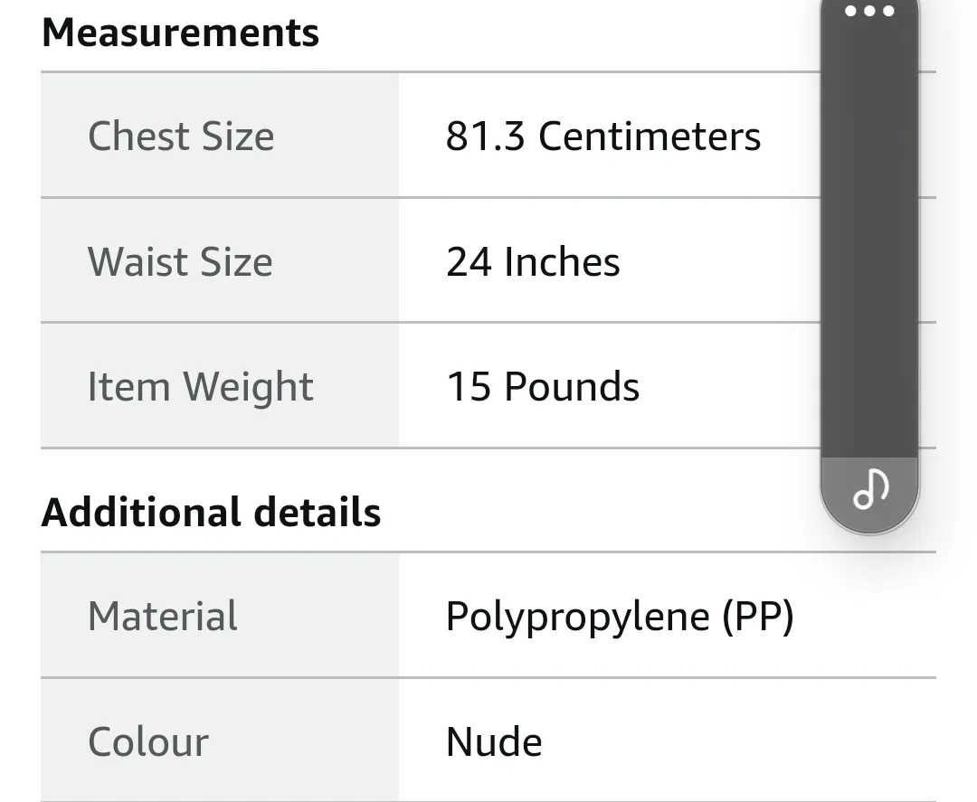Click the Polypropylene (PP) material value
The height and width of the screenshot is (802, 977).
pos(618,616)
